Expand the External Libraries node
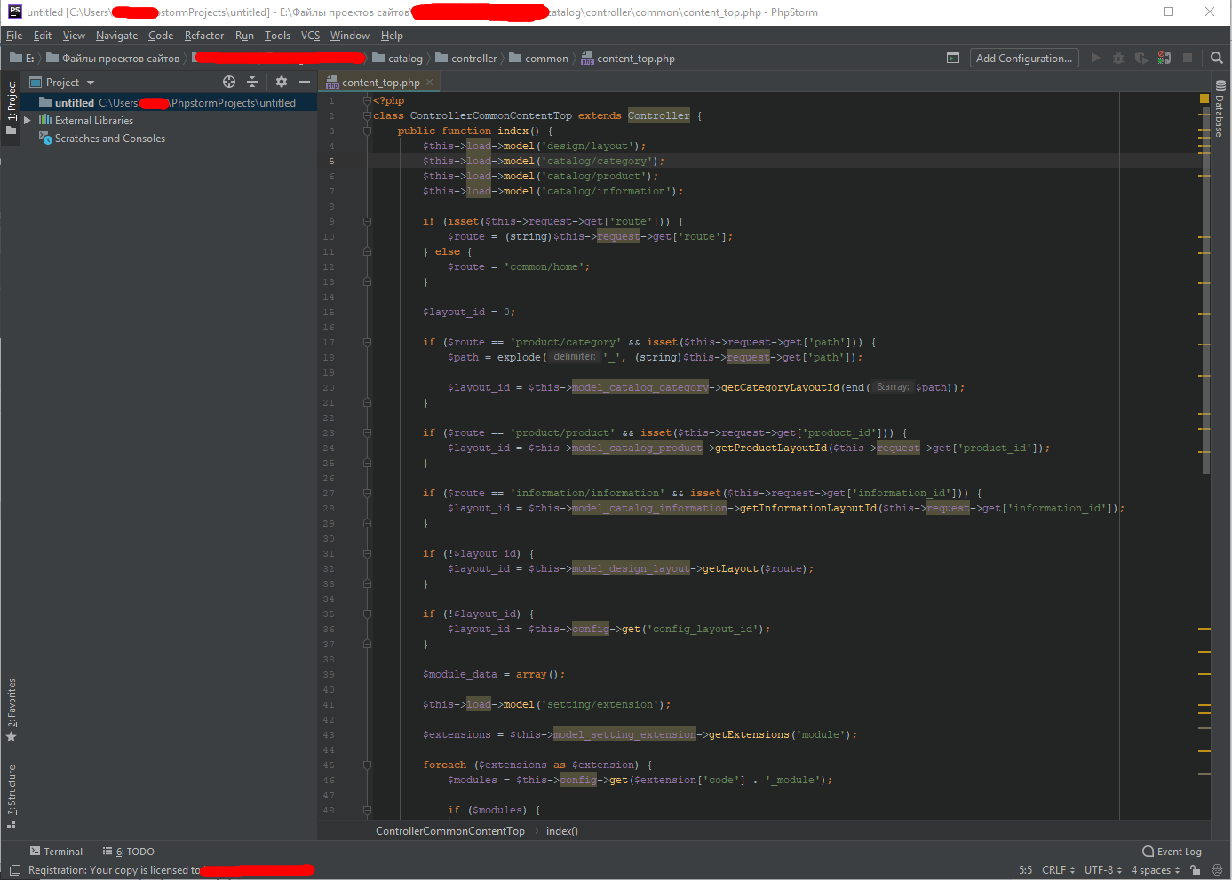1232x880 pixels. click(x=28, y=120)
